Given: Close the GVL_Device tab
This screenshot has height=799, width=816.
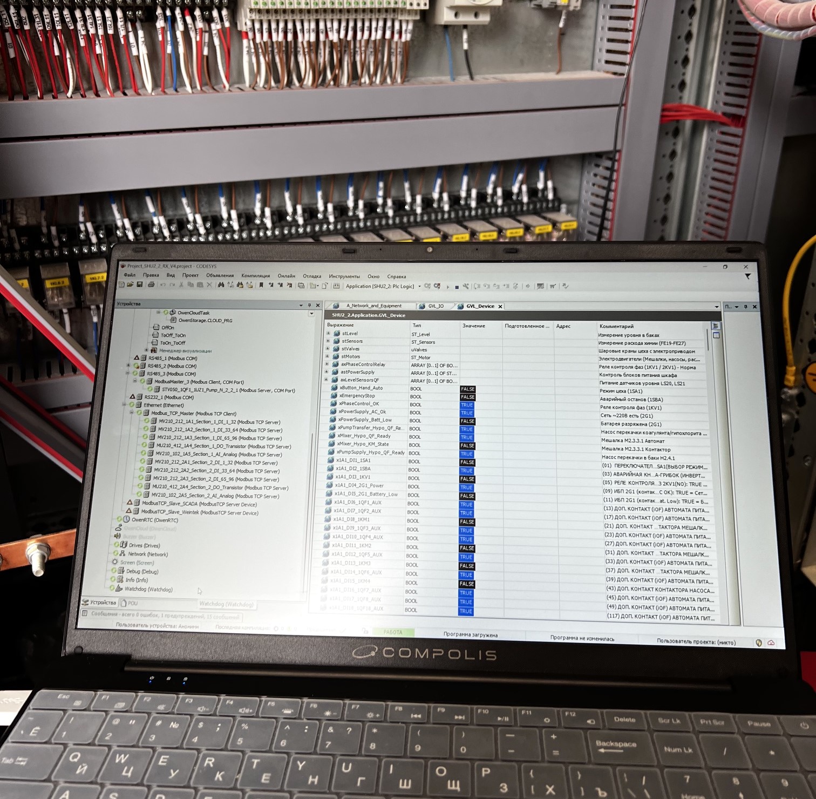Looking at the screenshot, I should pyautogui.click(x=500, y=306).
